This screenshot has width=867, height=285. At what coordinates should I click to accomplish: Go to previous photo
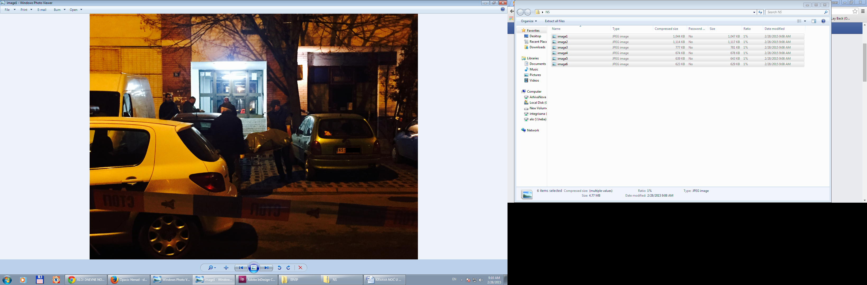[x=241, y=268]
